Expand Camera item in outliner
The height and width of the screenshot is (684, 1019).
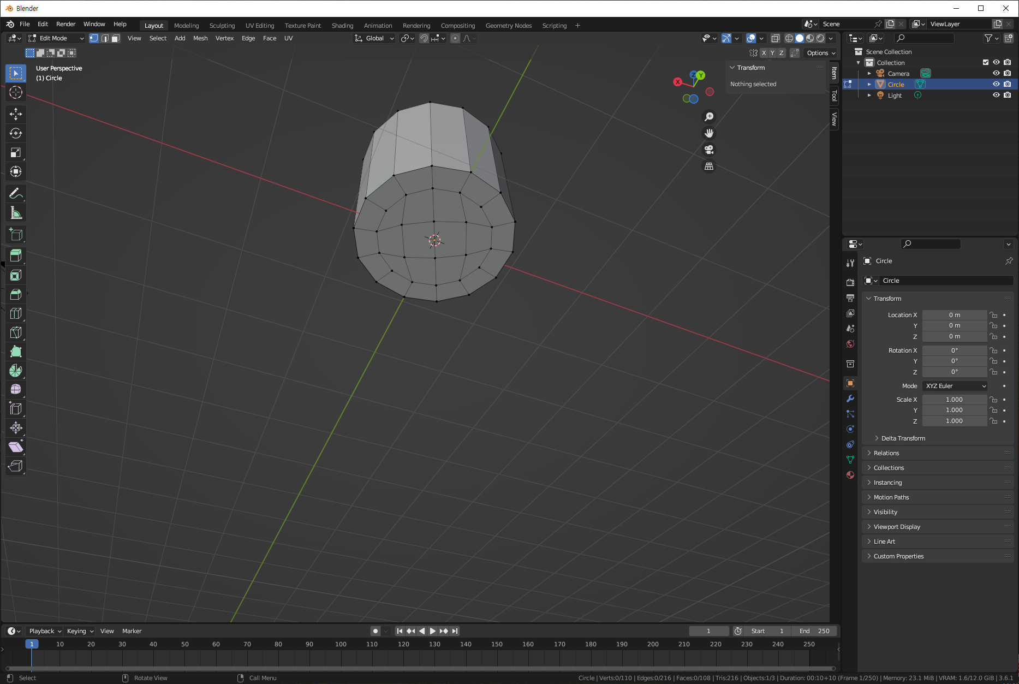(x=869, y=74)
